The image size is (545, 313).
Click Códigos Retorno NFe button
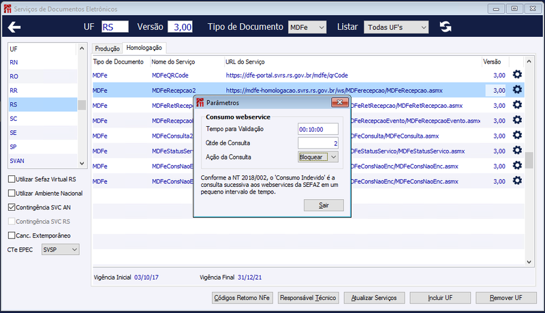[x=243, y=298]
